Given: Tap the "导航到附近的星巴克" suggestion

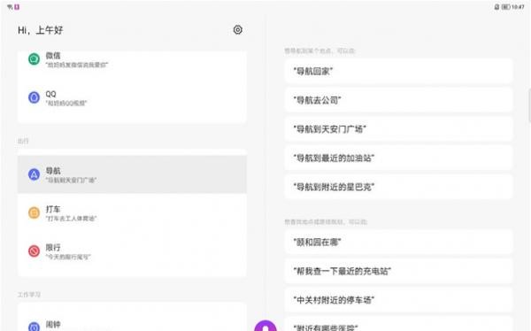Looking at the screenshot, I should coord(398,187).
